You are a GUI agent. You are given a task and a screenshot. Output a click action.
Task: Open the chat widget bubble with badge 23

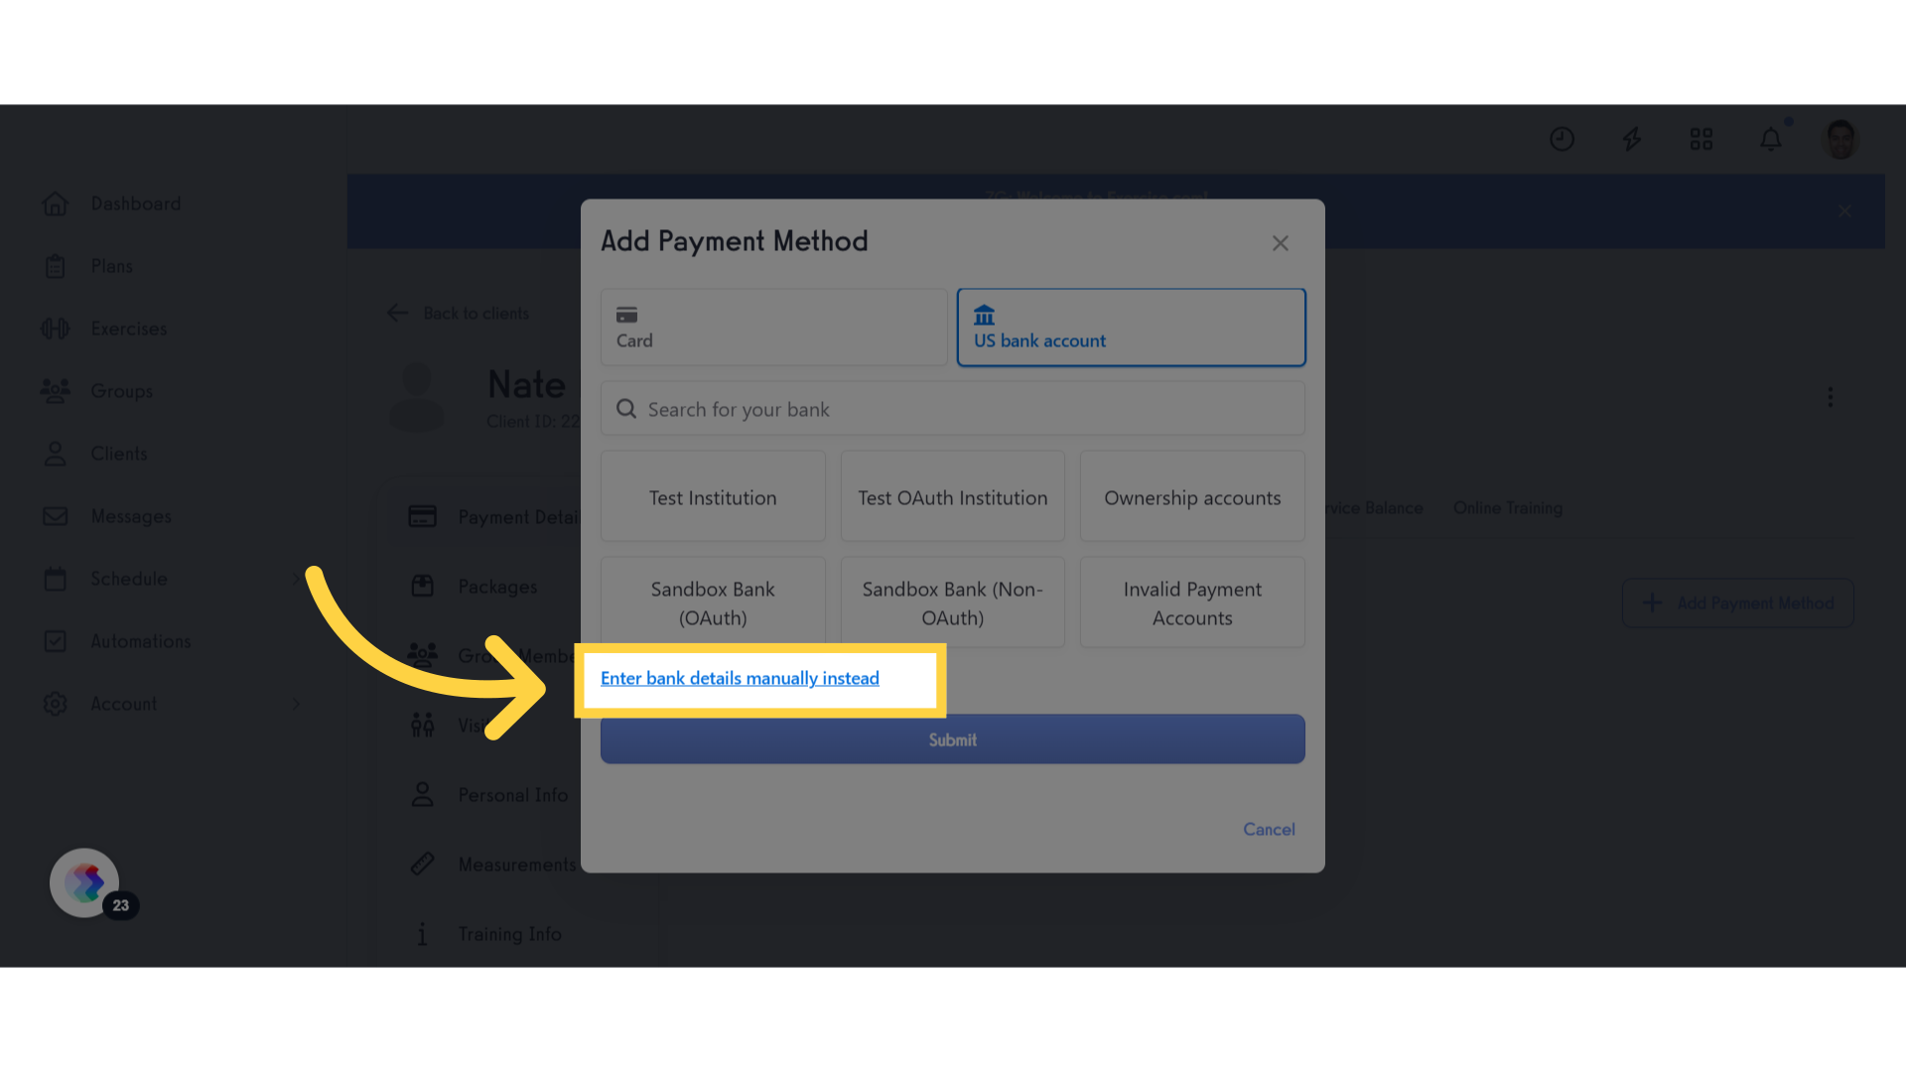coord(83,881)
